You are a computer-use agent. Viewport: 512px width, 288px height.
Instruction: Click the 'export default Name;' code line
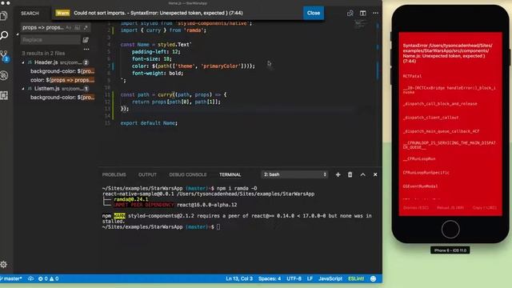(149, 123)
